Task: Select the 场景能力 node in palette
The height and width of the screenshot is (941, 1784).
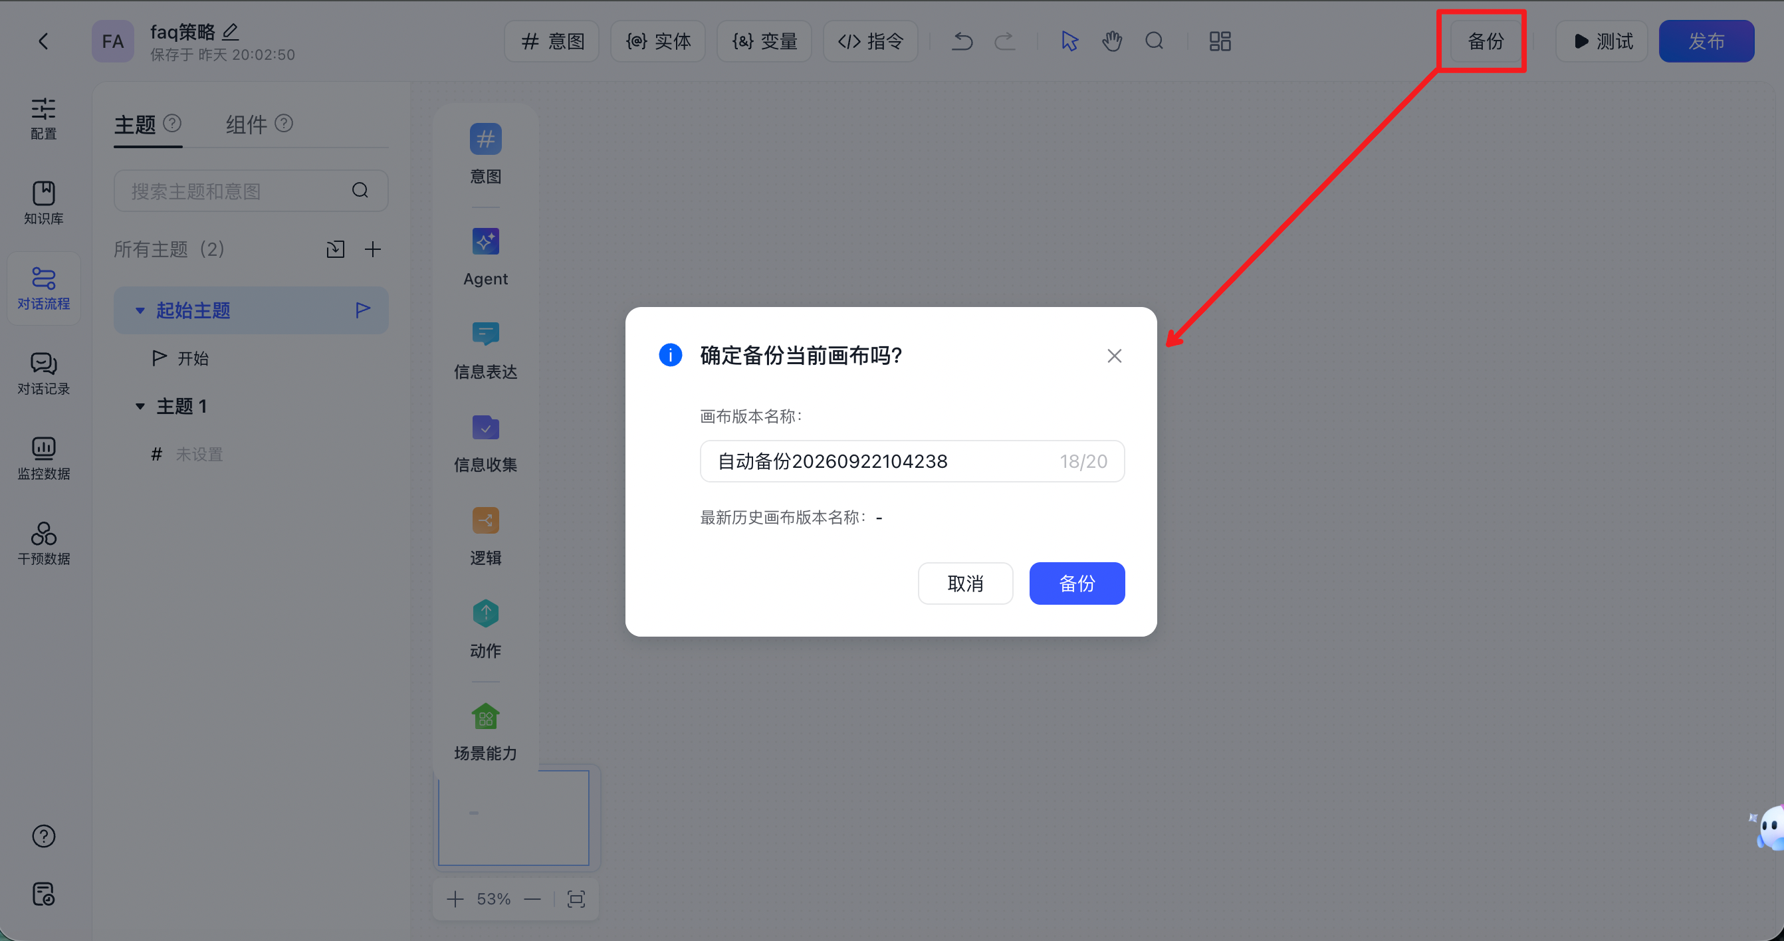Action: coord(485,732)
